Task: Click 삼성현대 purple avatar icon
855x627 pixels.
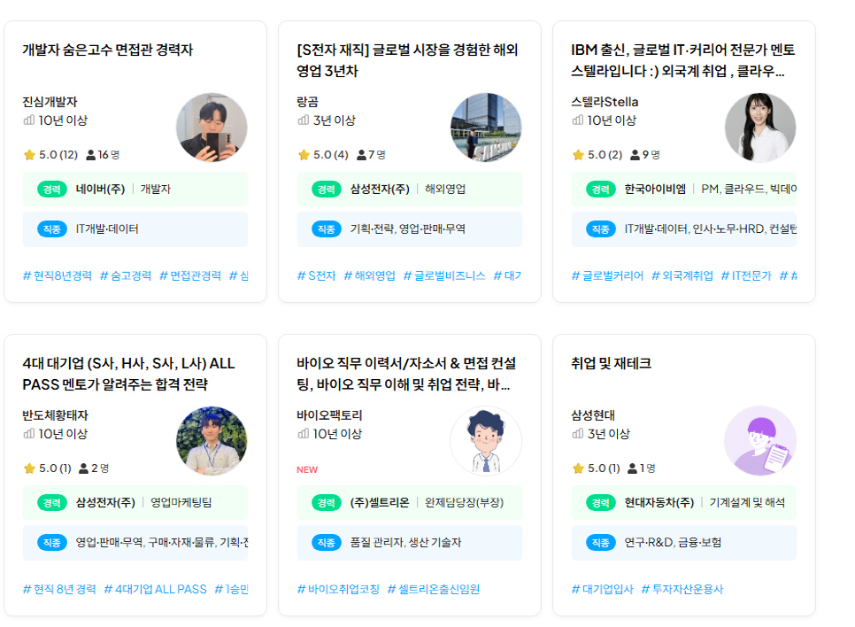Action: 760,441
